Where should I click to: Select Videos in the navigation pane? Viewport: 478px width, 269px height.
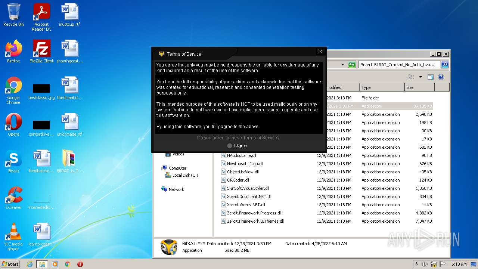178,154
